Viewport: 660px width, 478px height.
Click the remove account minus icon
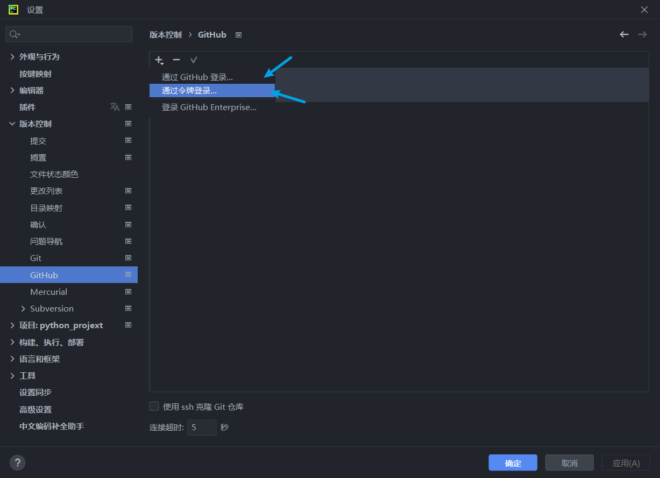[x=176, y=60]
